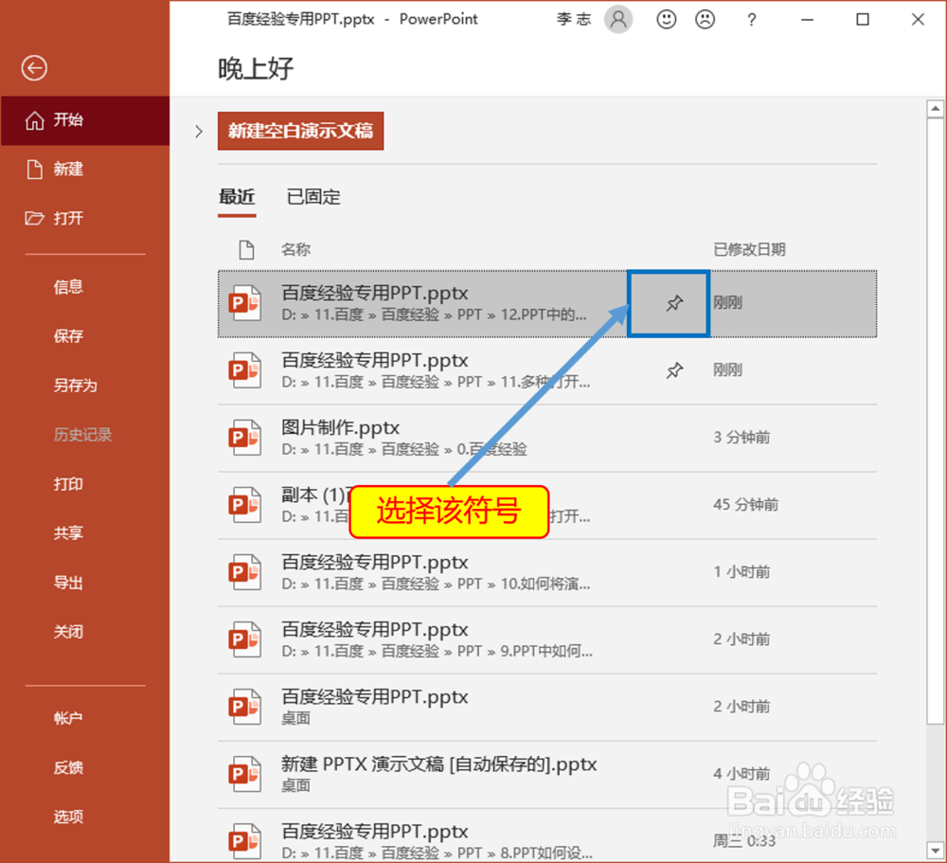Click the 新建空白演示文稿 button
The height and width of the screenshot is (863, 947).
(300, 131)
